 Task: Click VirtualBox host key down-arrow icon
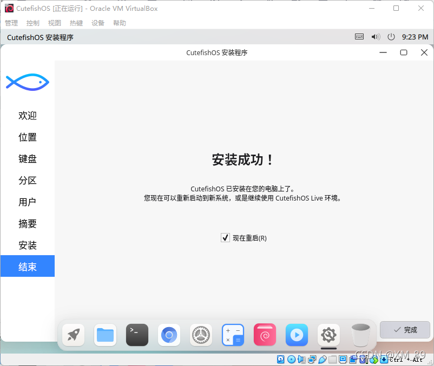coord(384,360)
